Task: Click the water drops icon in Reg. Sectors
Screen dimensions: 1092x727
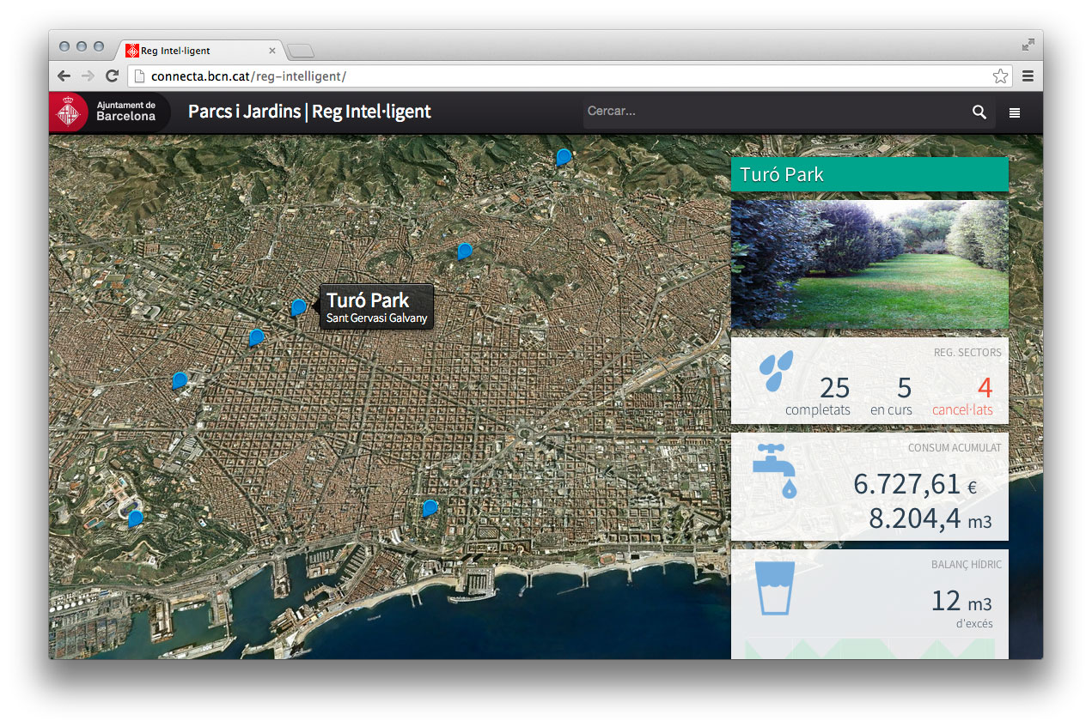Action: click(776, 371)
